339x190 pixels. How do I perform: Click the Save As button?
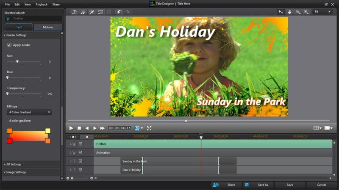(263, 185)
